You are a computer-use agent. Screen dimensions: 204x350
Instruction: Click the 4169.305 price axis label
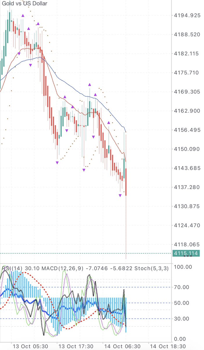click(187, 92)
